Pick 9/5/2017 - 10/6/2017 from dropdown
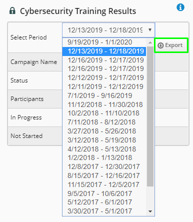This screenshot has height=222, width=193. pyautogui.click(x=104, y=193)
